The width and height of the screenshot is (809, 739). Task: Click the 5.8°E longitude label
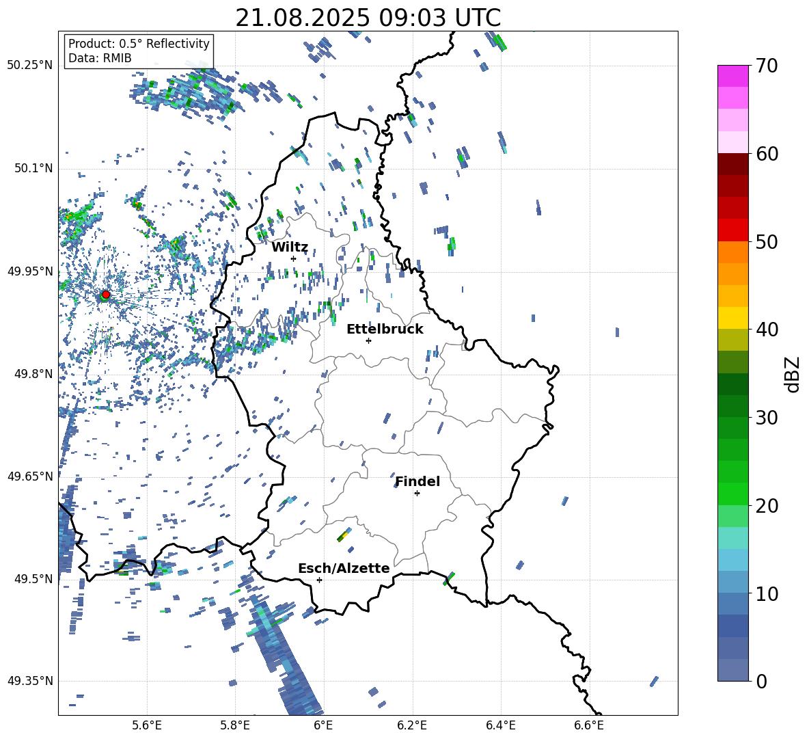[235, 725]
